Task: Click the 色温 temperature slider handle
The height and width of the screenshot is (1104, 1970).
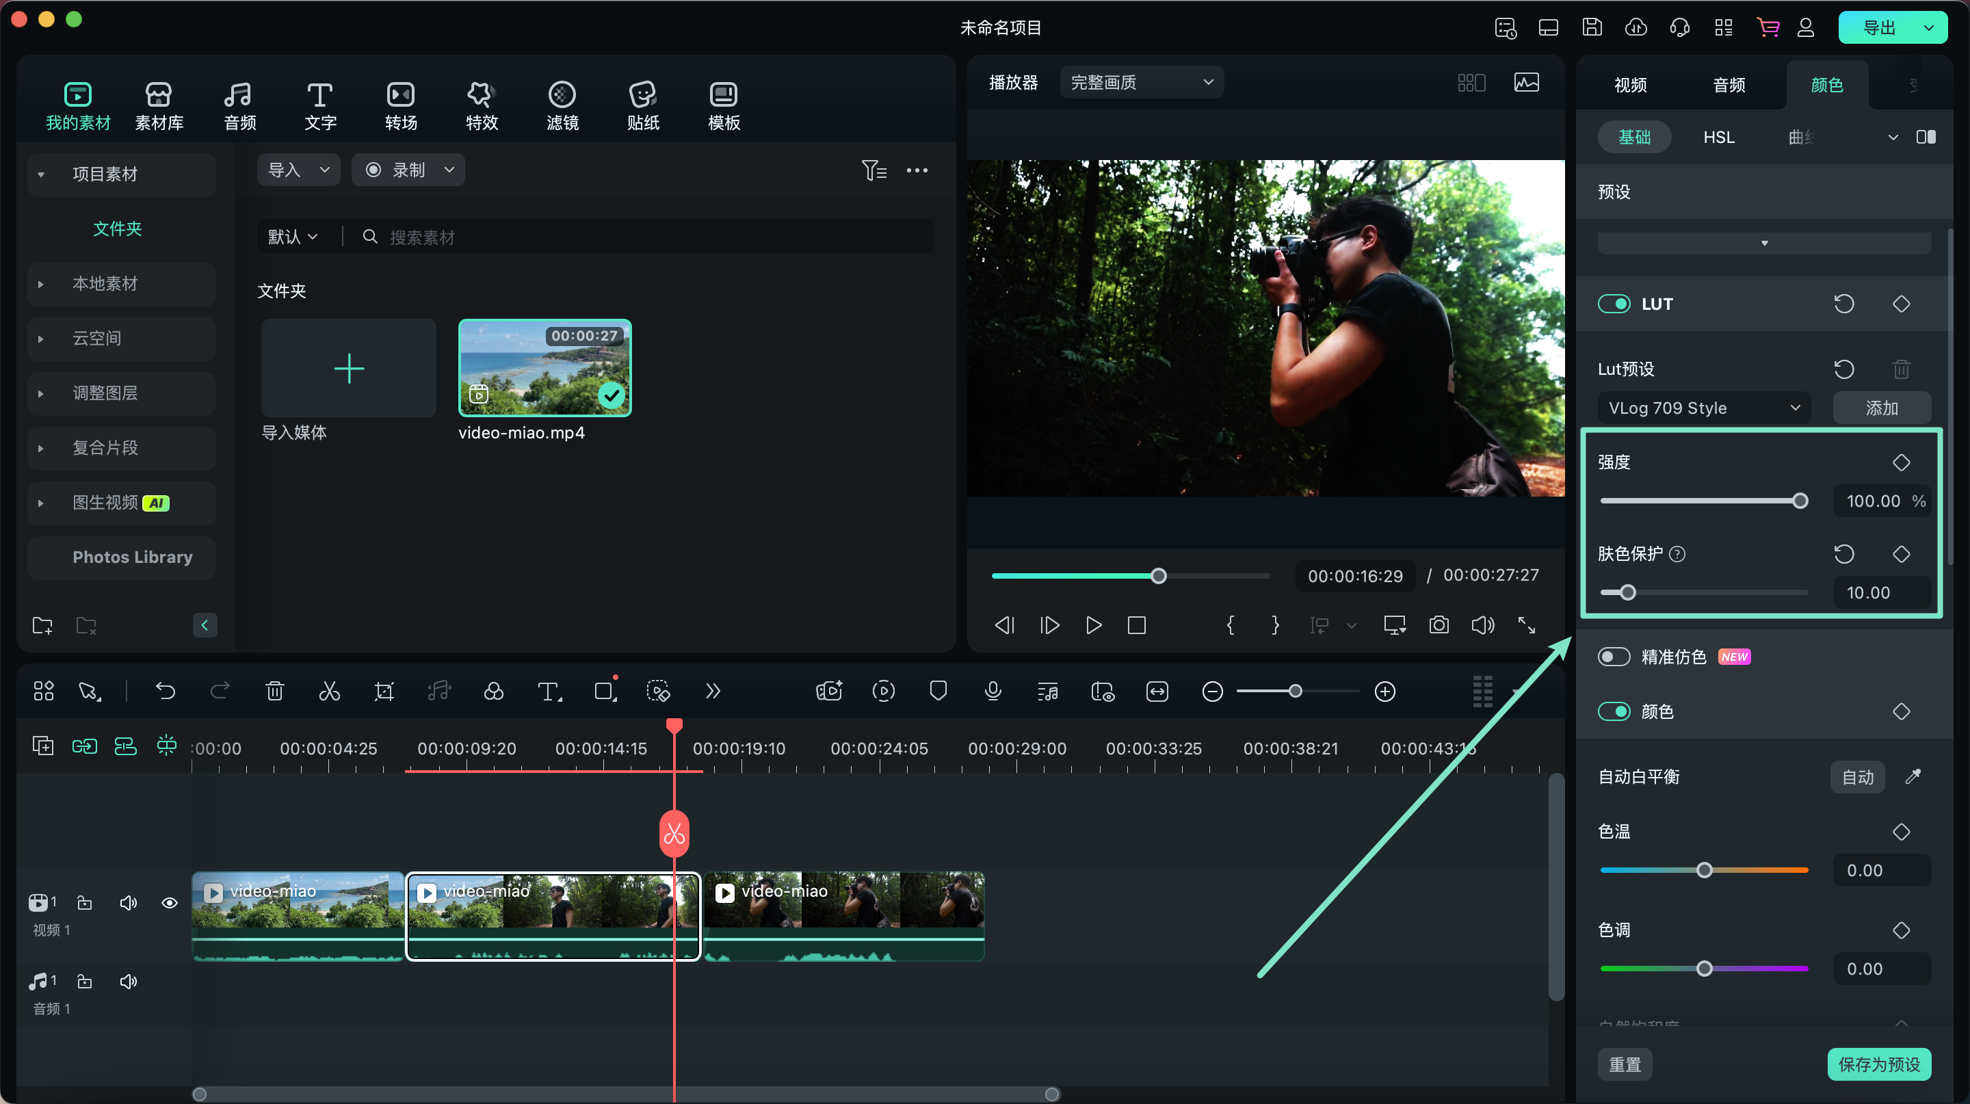Action: (1704, 870)
